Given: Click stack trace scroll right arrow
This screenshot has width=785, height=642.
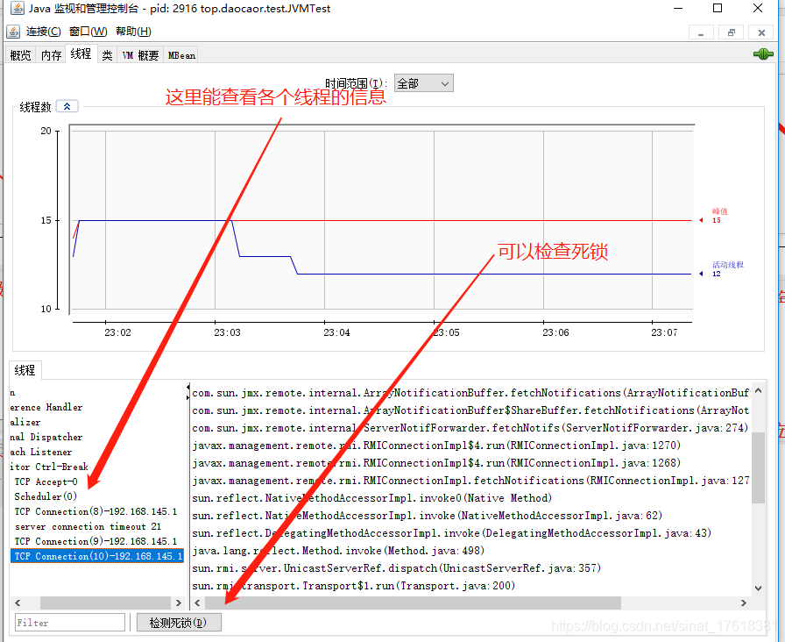Looking at the screenshot, I should (744, 603).
